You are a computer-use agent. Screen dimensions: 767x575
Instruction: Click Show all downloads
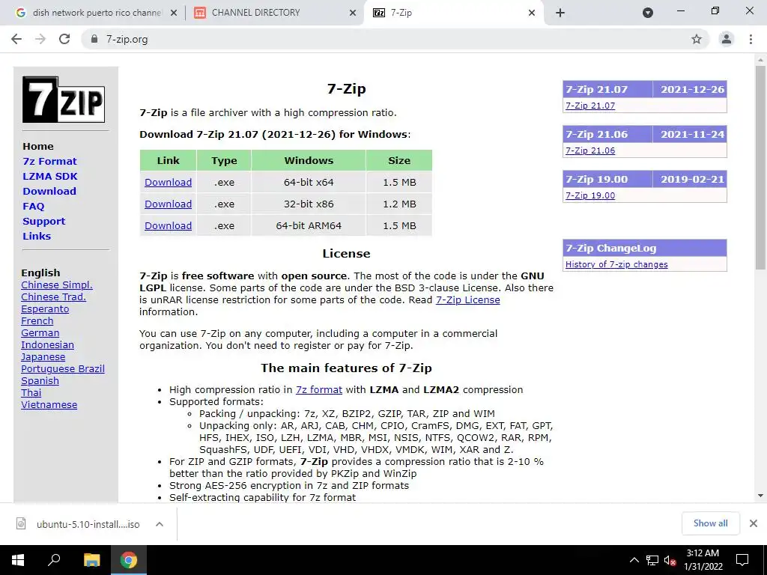[x=710, y=523]
